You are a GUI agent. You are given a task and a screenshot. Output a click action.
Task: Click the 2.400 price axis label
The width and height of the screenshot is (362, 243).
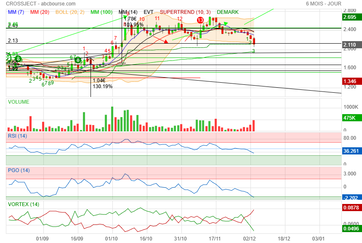350,29
